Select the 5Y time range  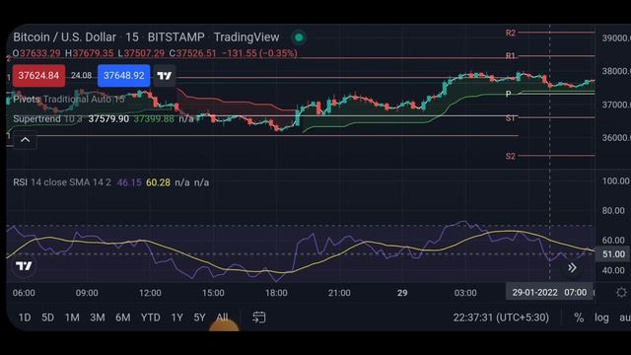pos(199,318)
